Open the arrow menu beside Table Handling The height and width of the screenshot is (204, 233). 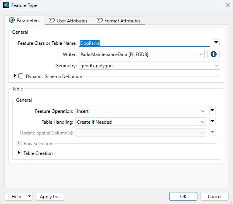pos(212,122)
